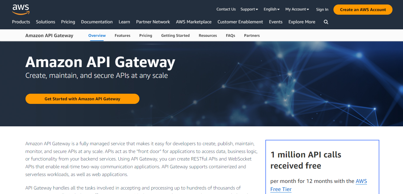Open the AWS Free Tier link

[x=319, y=185]
